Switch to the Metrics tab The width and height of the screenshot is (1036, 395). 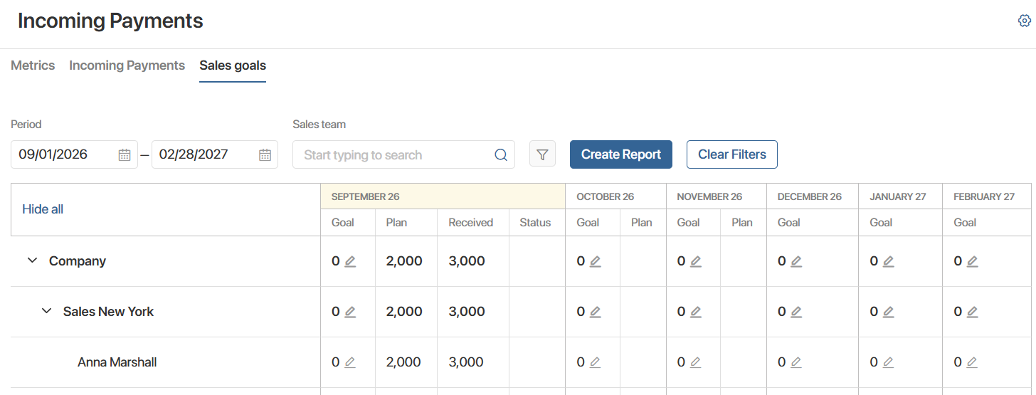pyautogui.click(x=33, y=65)
